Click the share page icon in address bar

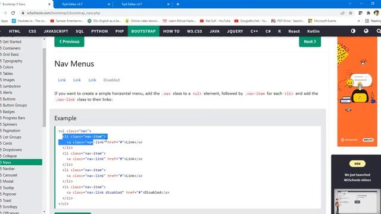pyautogui.click(x=343, y=13)
